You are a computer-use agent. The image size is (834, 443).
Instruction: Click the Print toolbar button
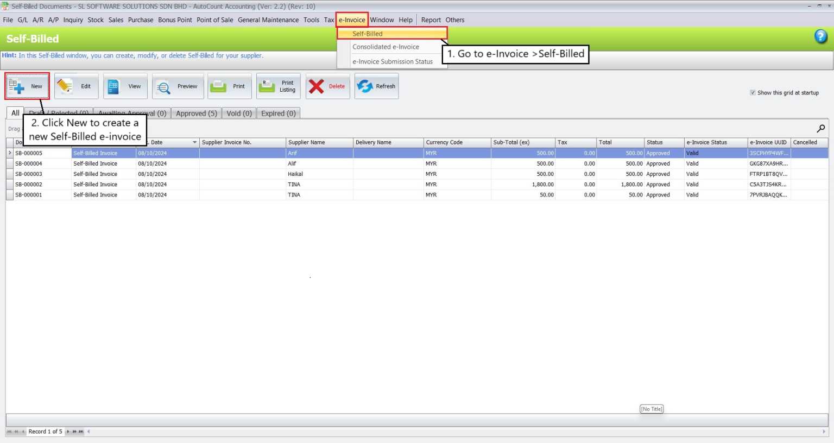click(230, 86)
